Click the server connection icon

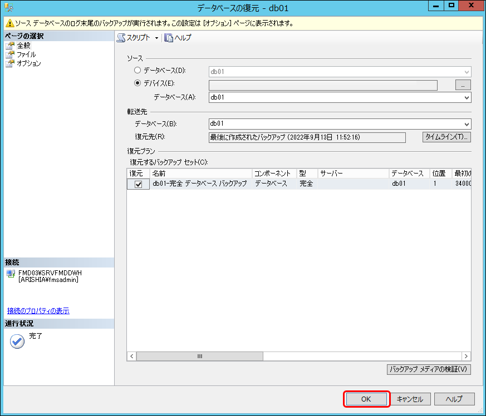pyautogui.click(x=11, y=274)
